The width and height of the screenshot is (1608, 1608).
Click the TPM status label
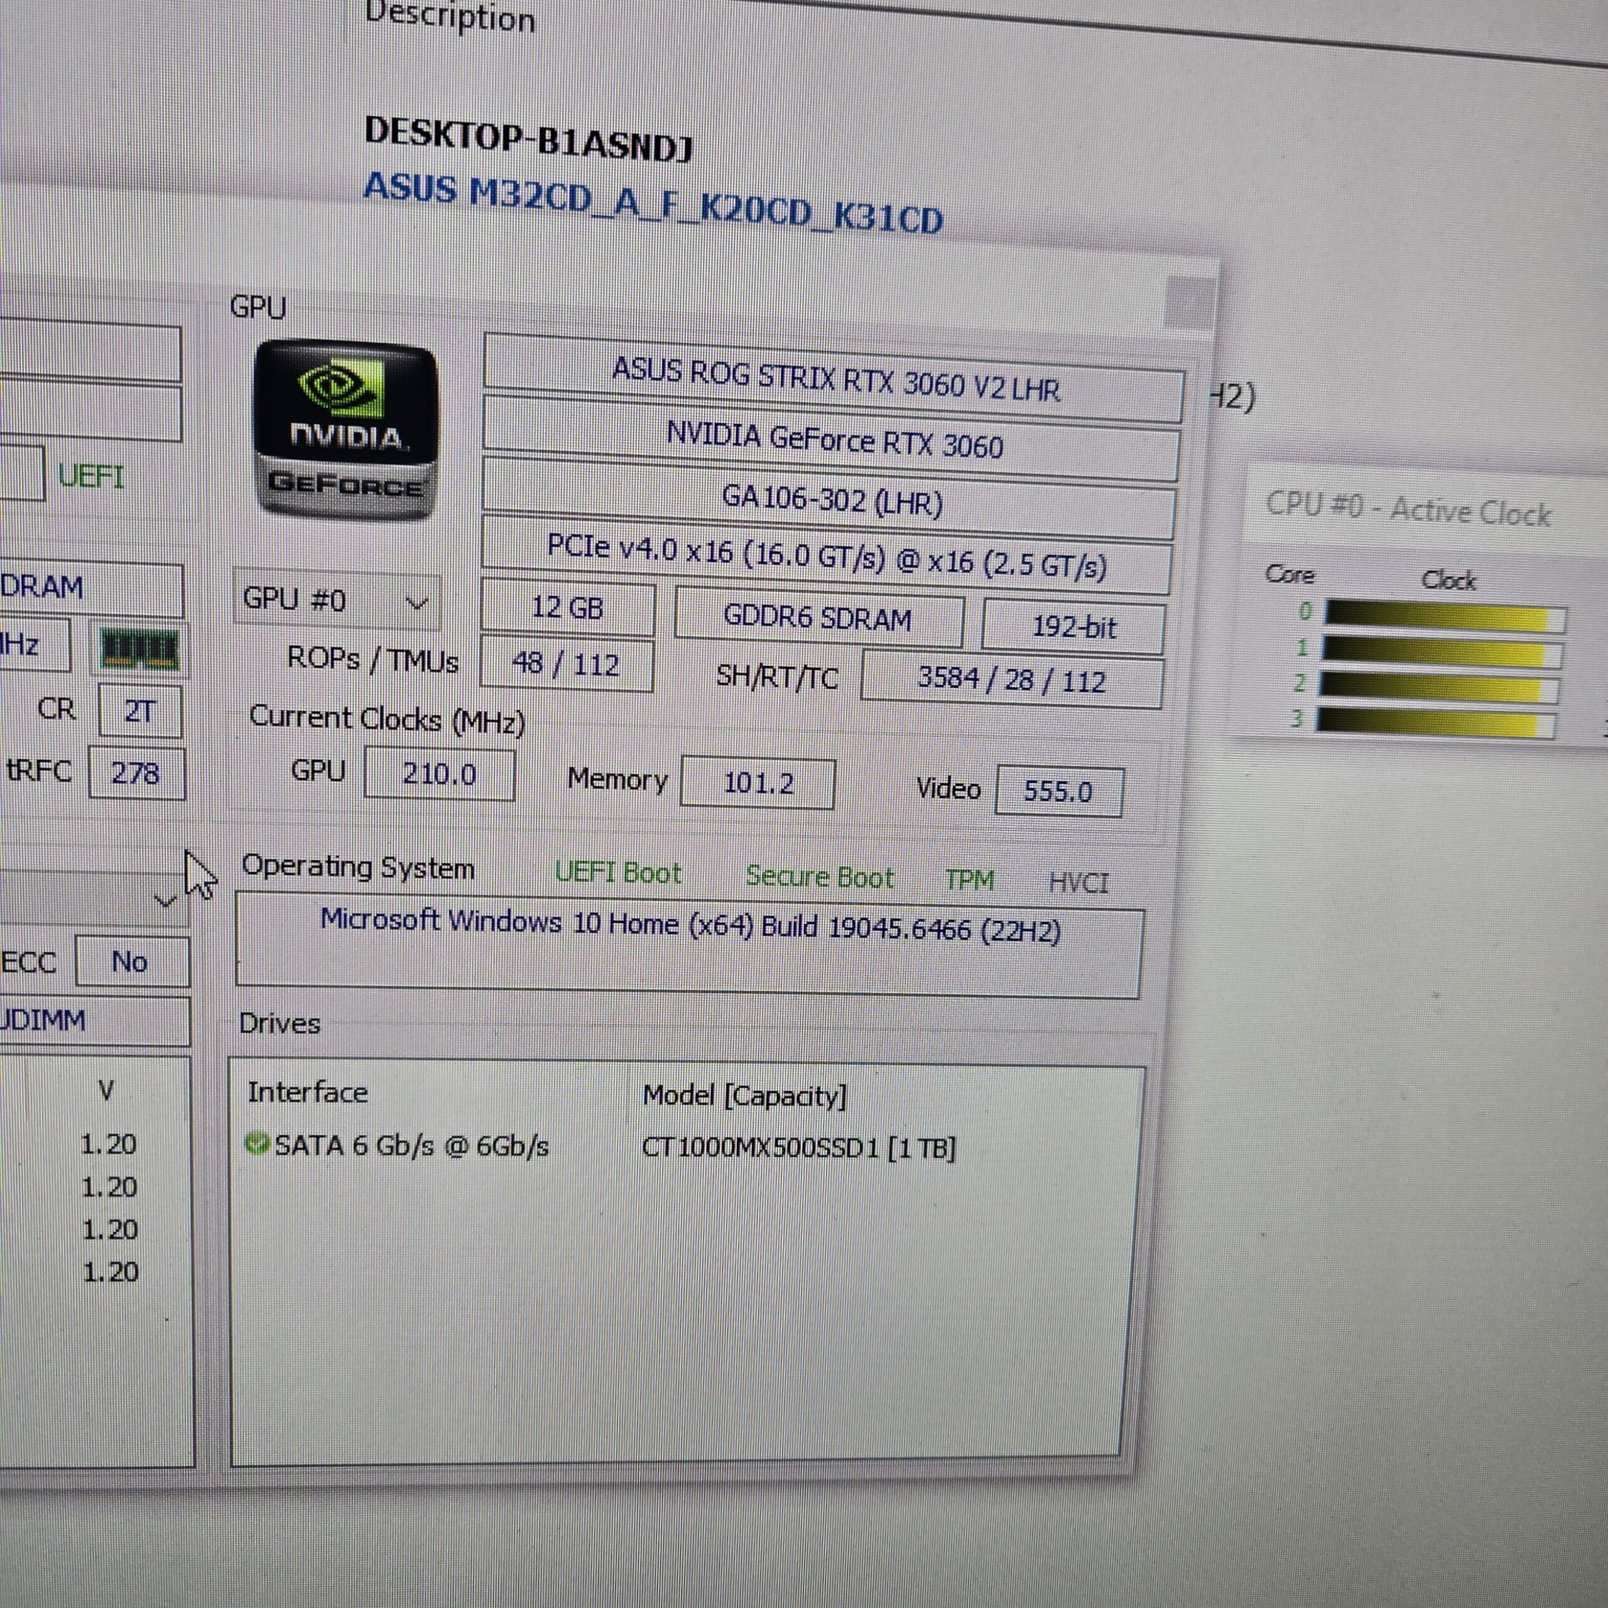pos(970,880)
